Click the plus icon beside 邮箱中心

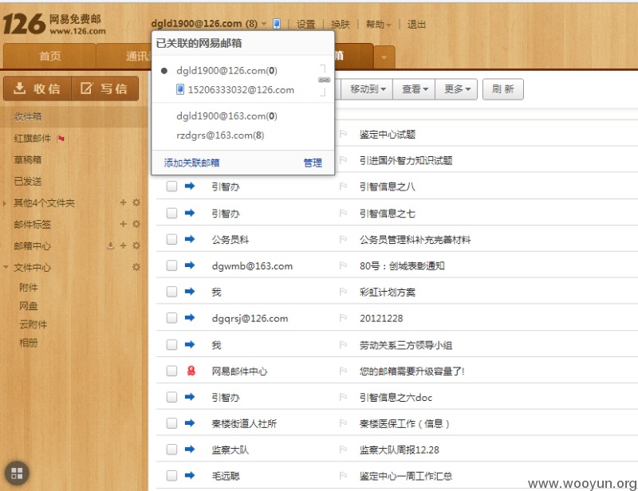pyautogui.click(x=124, y=245)
